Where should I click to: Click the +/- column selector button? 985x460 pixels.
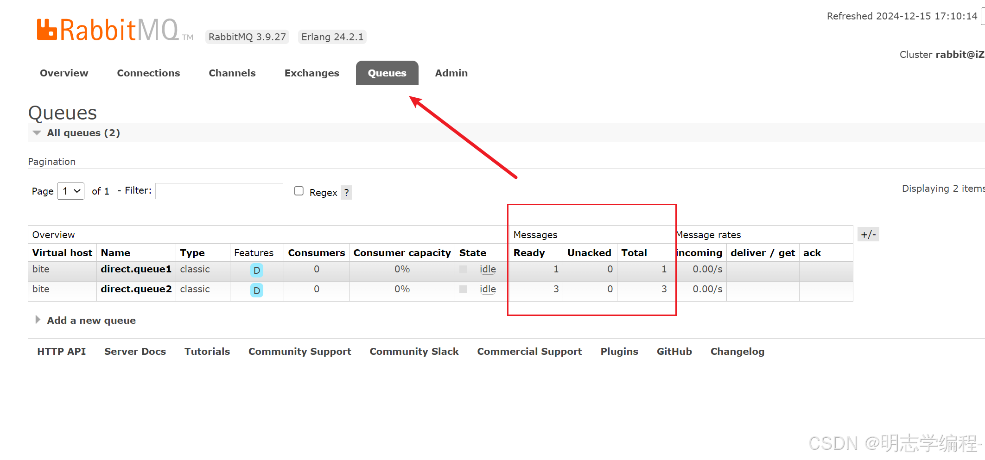click(868, 234)
